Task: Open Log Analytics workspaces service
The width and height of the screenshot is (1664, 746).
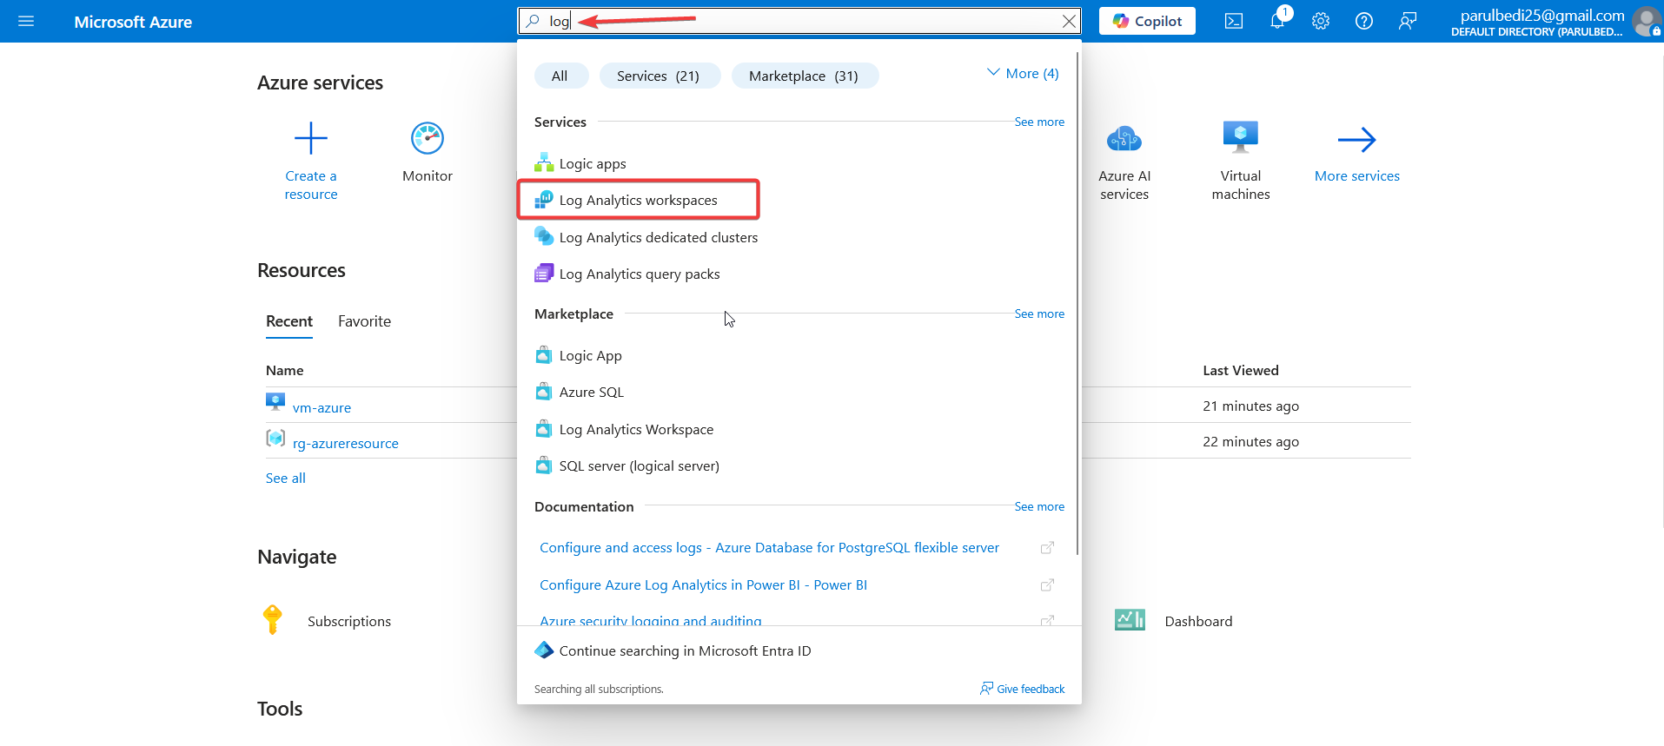Action: coord(638,200)
